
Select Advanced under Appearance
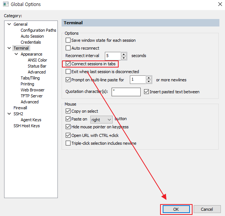[x=37, y=72]
